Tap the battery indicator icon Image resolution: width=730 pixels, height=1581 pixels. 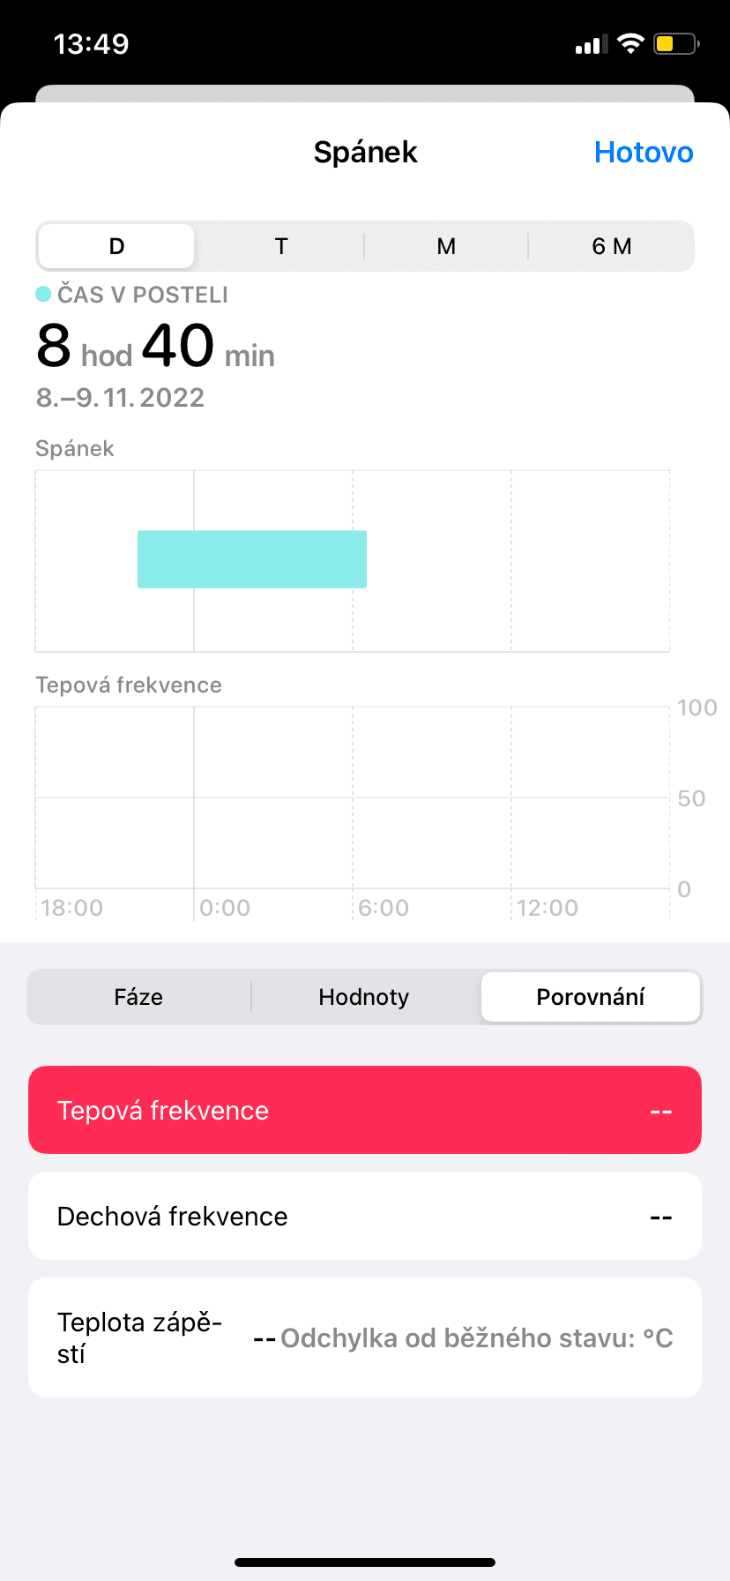click(675, 43)
